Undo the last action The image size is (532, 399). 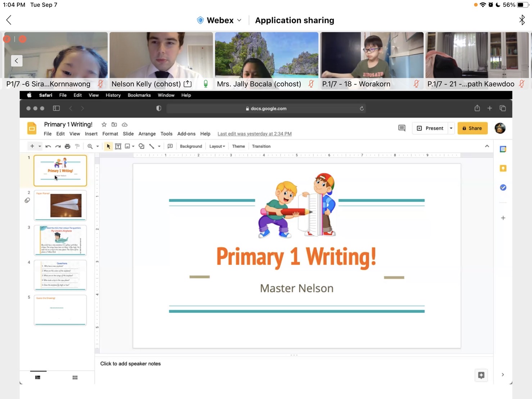[48, 146]
